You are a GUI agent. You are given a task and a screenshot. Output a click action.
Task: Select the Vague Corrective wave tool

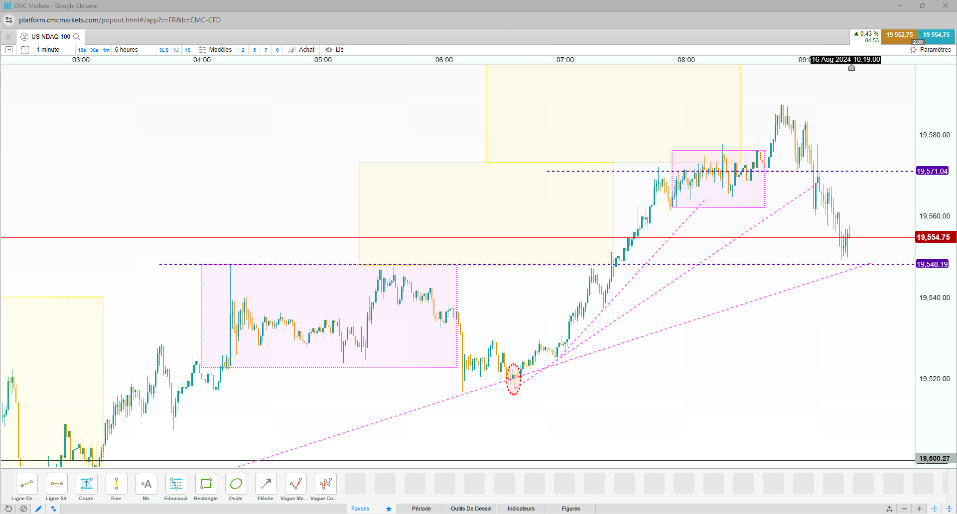[326, 484]
